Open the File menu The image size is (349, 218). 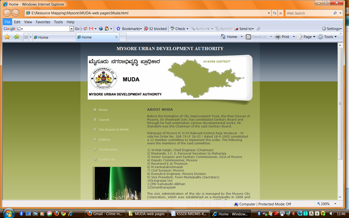click(7, 22)
